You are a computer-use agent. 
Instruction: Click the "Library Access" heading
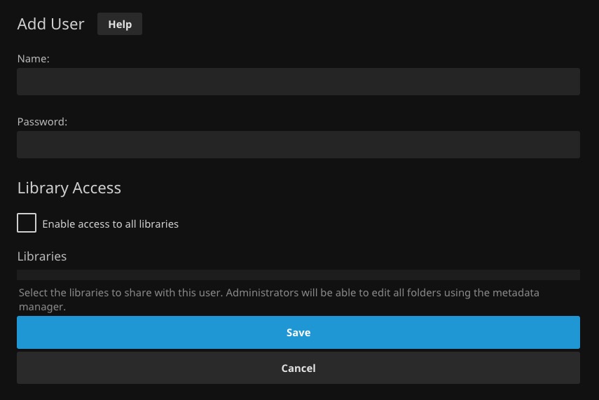69,188
